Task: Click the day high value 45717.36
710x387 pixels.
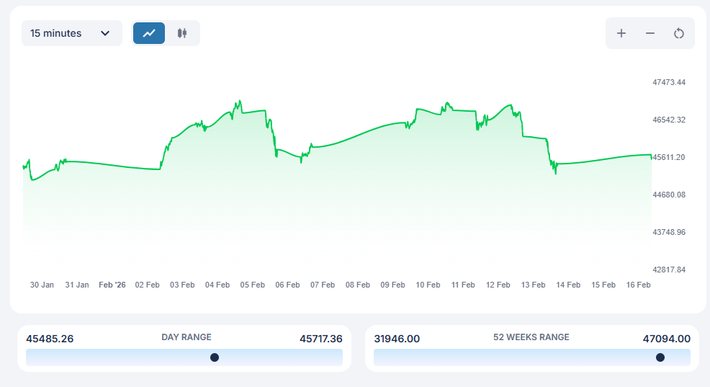Action: coord(320,339)
